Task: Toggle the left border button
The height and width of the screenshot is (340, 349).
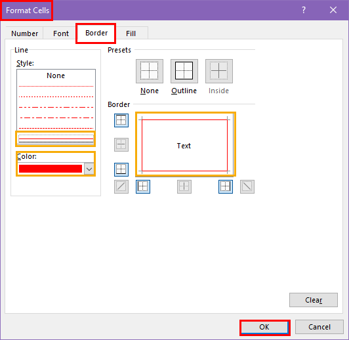Action: [143, 186]
